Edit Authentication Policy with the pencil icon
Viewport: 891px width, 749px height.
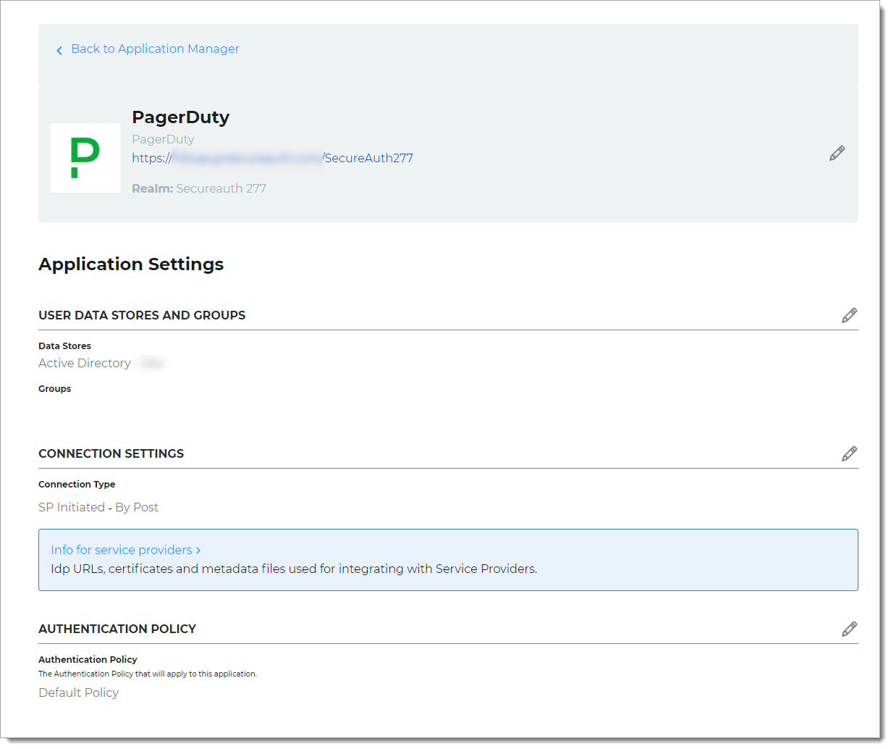(849, 629)
